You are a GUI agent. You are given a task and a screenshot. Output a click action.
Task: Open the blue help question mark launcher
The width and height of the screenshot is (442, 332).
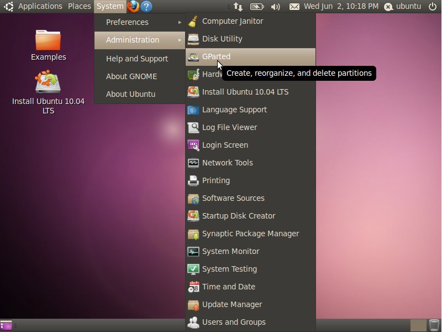point(146,7)
